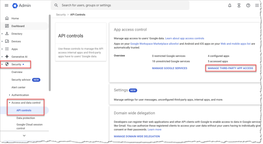Click '5 accessed apps' text
This screenshot has height=144, width=263.
[x=218, y=61]
